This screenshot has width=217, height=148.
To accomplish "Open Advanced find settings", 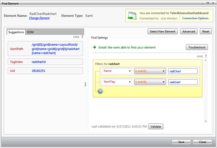I will click(189, 32).
